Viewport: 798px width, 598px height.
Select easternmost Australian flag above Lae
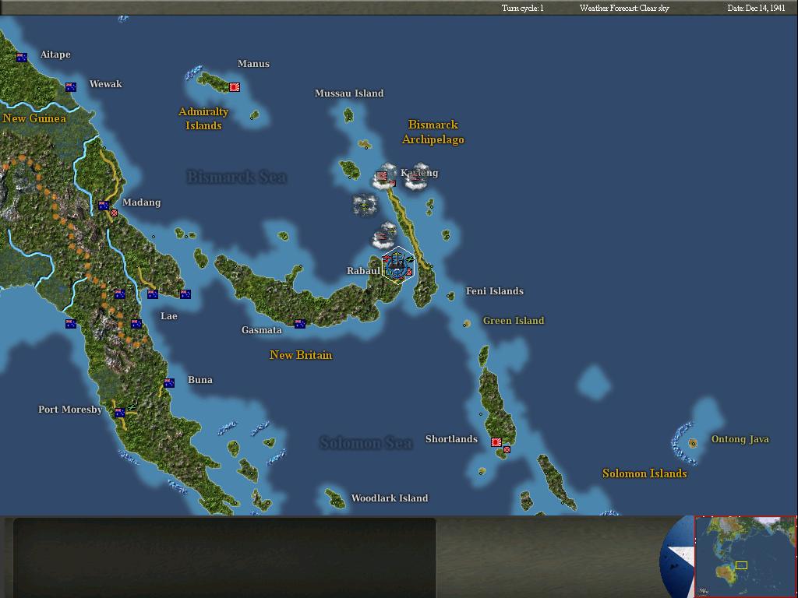[185, 294]
